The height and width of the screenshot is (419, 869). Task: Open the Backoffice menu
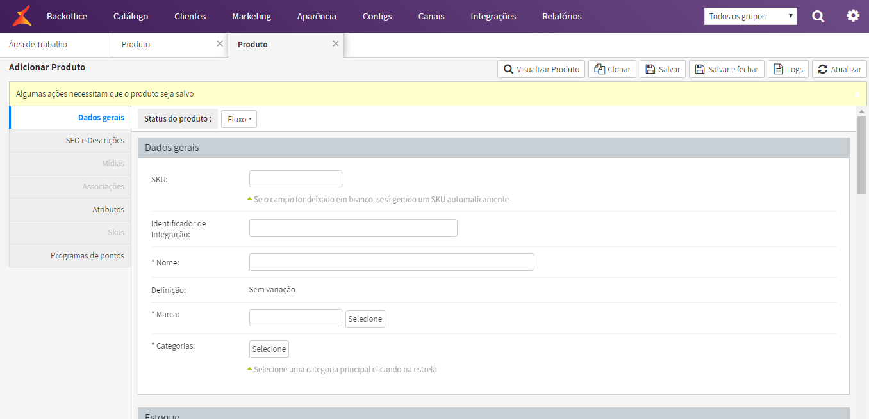pos(67,17)
